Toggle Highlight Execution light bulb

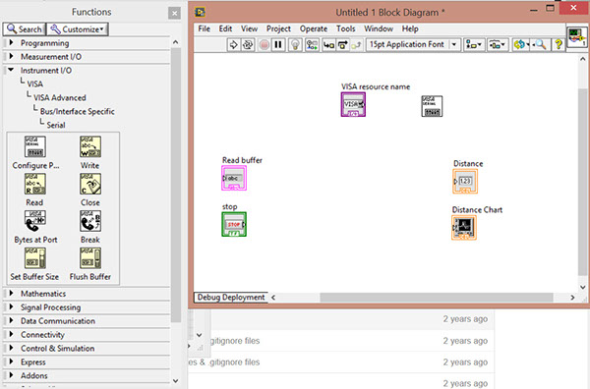click(x=295, y=45)
